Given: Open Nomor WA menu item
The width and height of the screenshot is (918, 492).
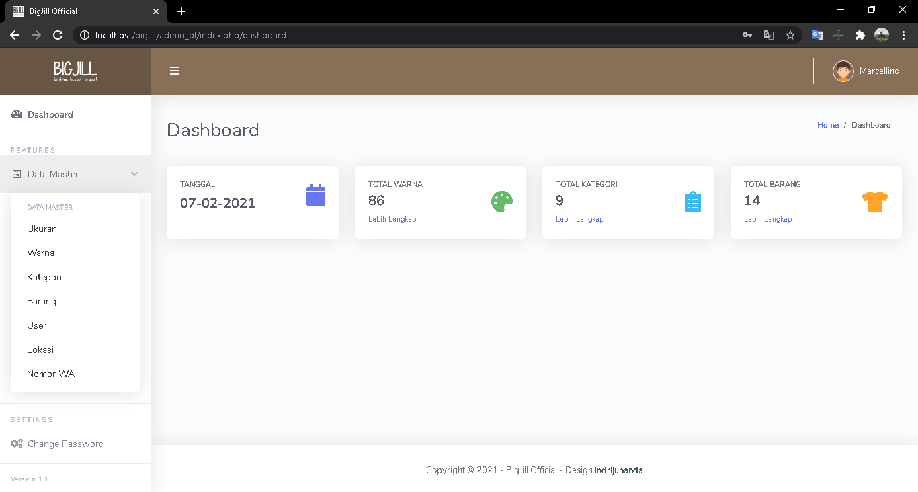Looking at the screenshot, I should tap(50, 374).
